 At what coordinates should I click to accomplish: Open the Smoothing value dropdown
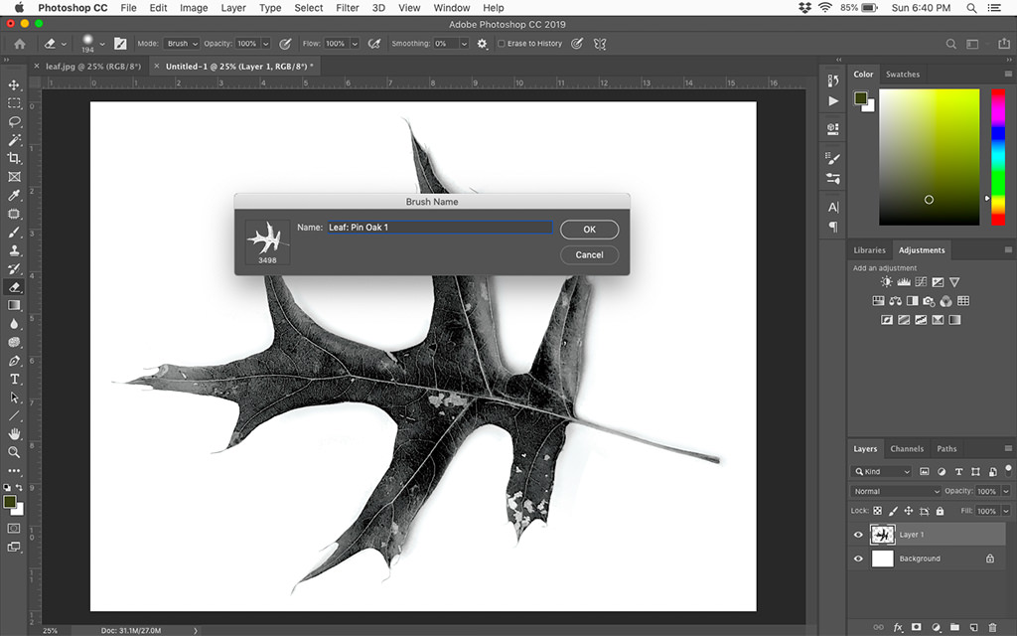pos(464,44)
